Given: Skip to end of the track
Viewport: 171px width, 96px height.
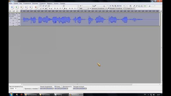Looking at the screenshot, I should 30,7.
